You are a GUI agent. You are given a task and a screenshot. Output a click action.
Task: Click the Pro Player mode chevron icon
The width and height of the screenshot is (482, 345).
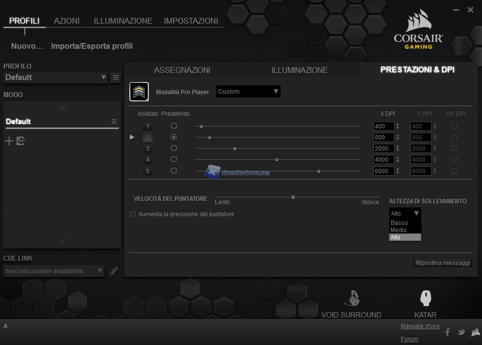pos(139,92)
